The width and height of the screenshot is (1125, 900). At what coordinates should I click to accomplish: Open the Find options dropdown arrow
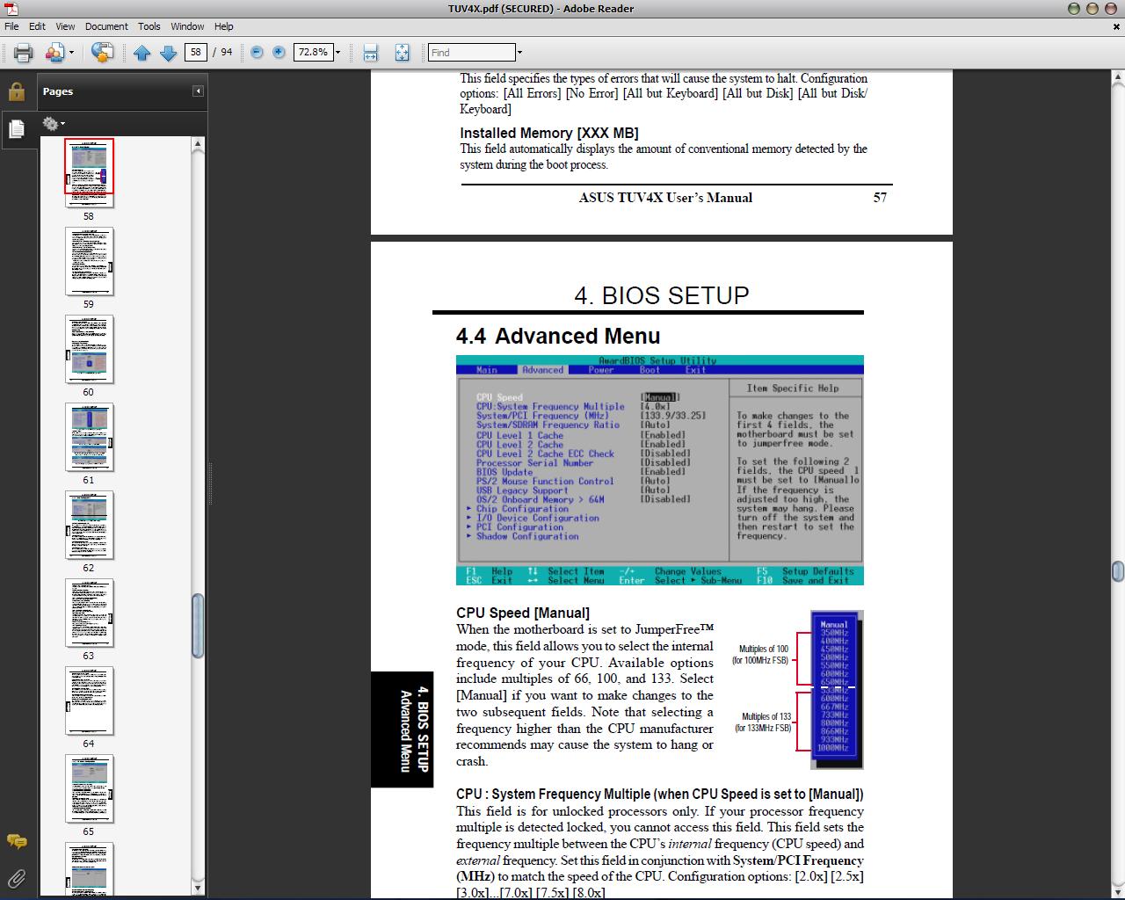pos(519,53)
